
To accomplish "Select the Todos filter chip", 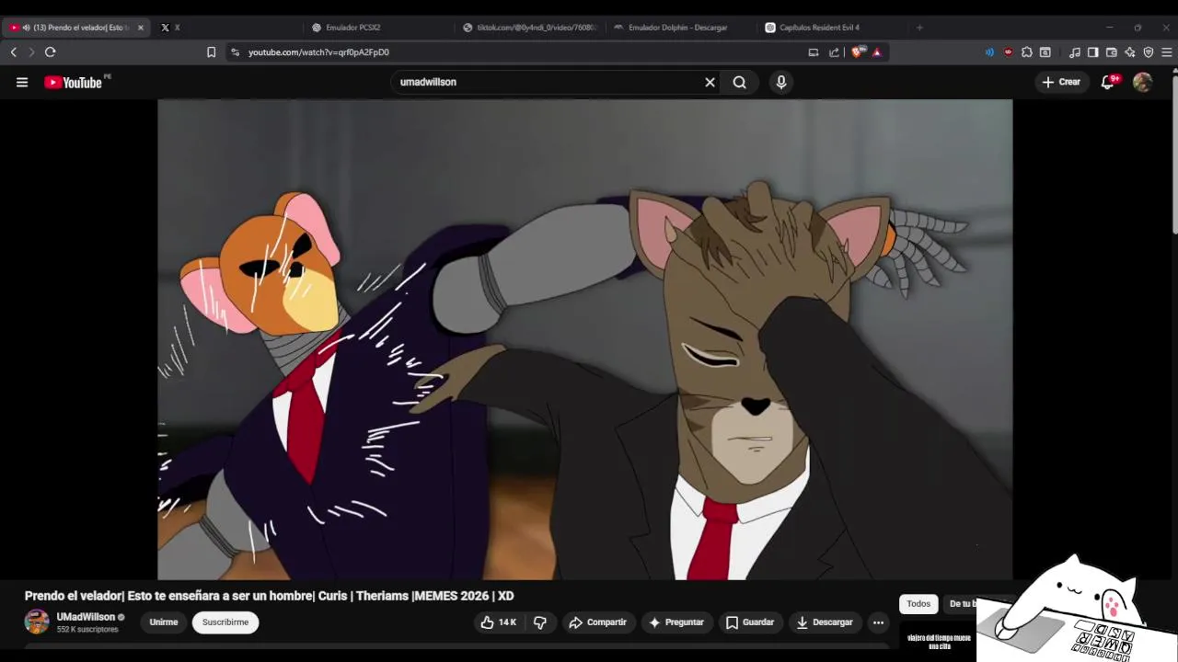I will 918,604.
